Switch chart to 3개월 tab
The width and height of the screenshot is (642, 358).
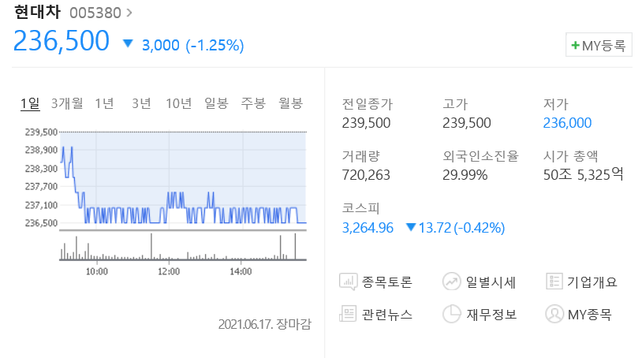[67, 103]
